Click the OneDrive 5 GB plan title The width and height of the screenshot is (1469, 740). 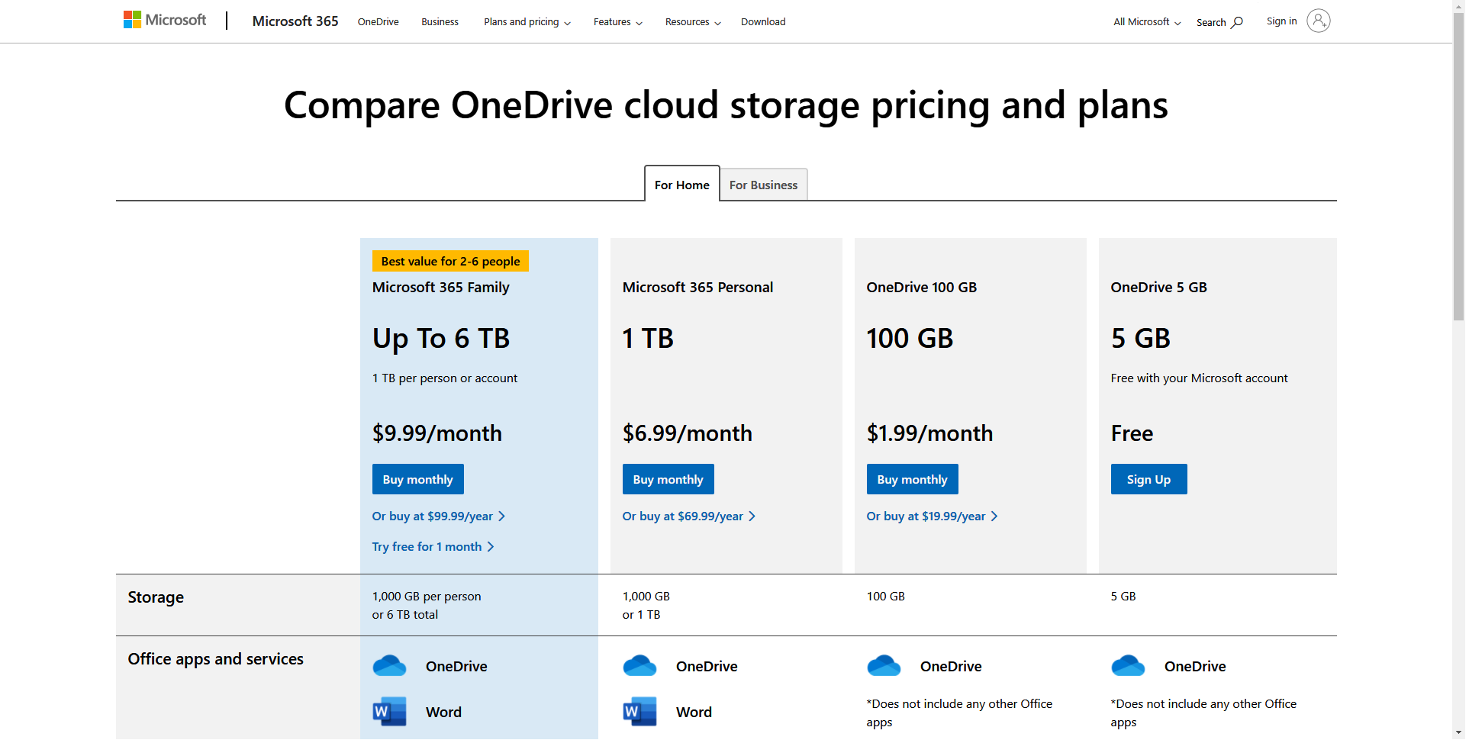point(1159,288)
